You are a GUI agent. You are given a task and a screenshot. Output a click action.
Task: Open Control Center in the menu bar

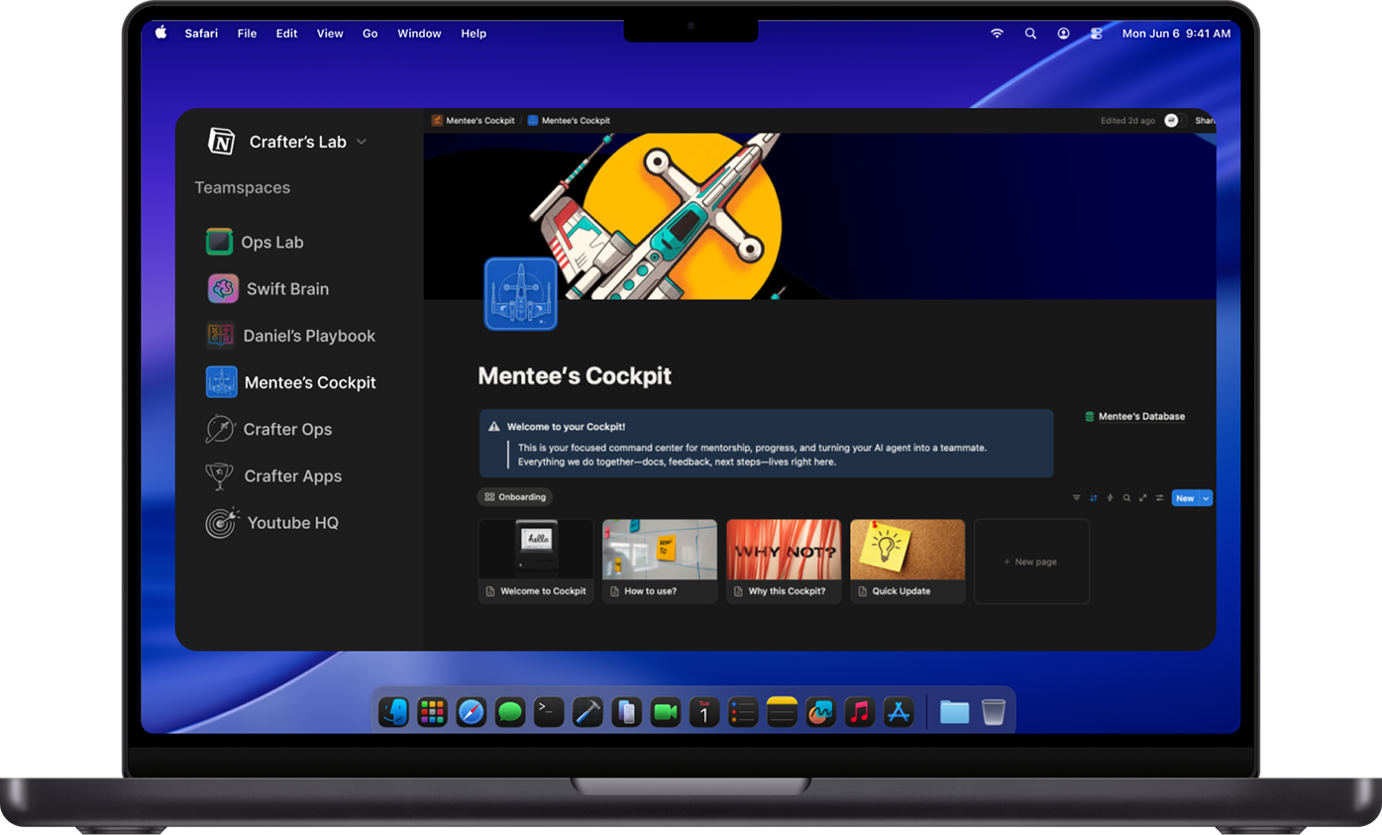click(x=1096, y=33)
